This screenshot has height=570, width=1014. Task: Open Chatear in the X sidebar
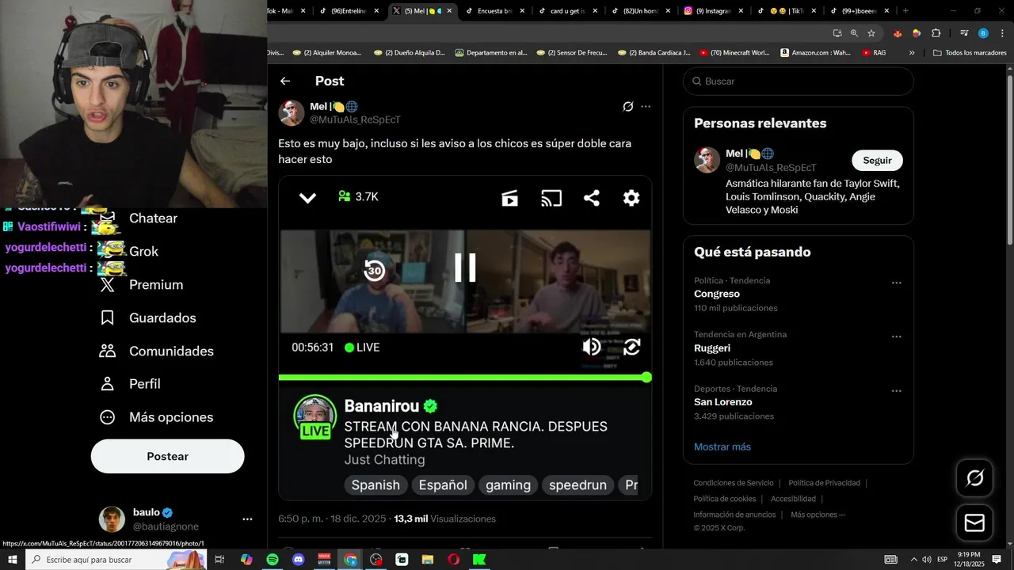(x=153, y=218)
